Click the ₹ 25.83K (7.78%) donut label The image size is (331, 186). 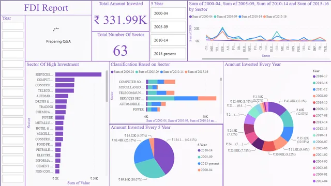239,150
